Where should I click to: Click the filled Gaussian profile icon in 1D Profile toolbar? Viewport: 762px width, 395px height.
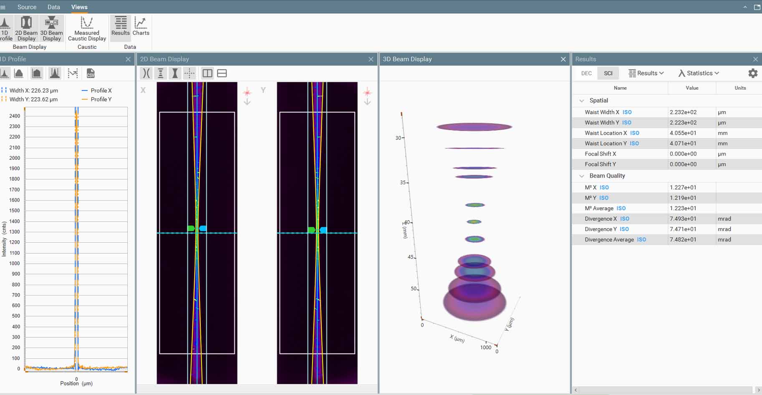19,73
